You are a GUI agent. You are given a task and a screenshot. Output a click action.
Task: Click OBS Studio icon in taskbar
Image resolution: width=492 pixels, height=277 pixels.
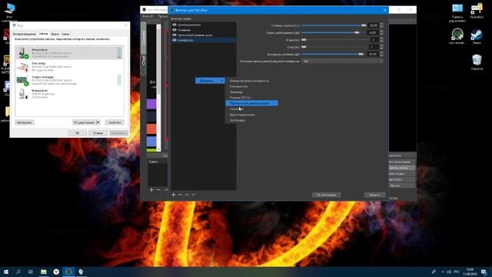tap(68, 272)
